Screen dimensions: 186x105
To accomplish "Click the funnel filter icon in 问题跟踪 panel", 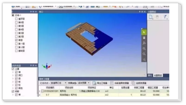I will pos(165,17).
